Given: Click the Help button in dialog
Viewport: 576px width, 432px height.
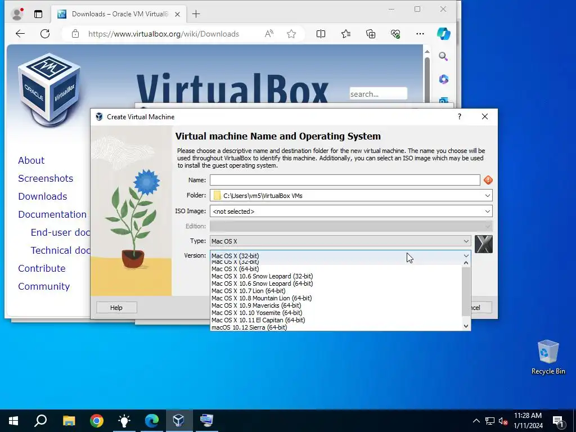Looking at the screenshot, I should click(116, 308).
